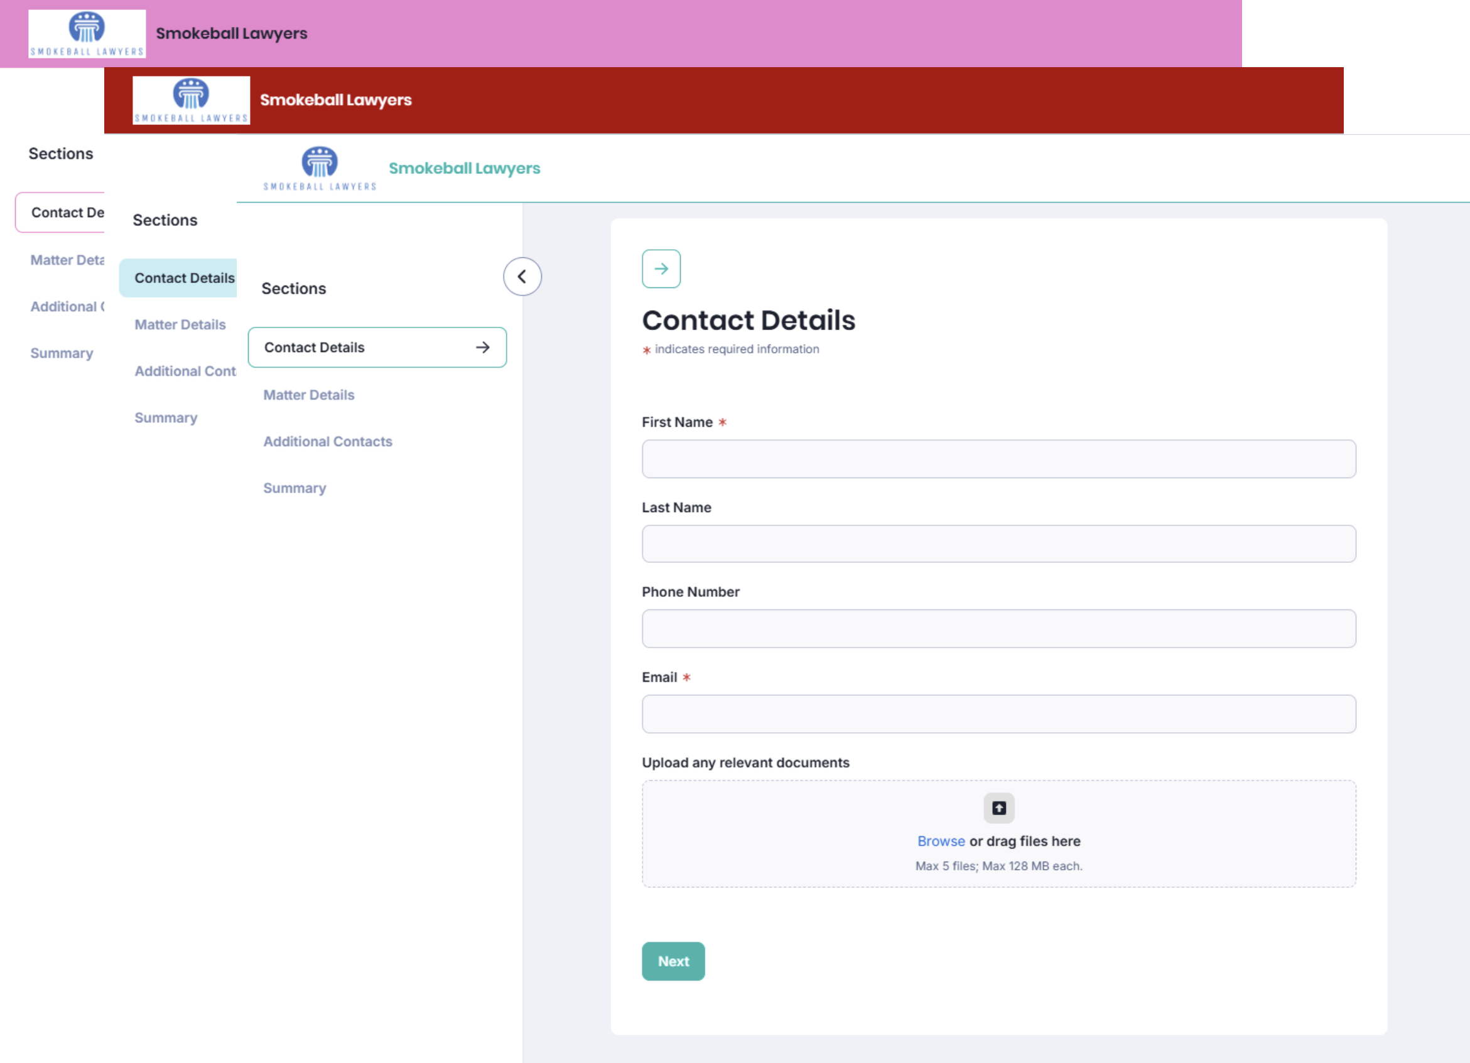Image resolution: width=1470 pixels, height=1063 pixels.
Task: Focus the First Name input field
Action: click(998, 459)
